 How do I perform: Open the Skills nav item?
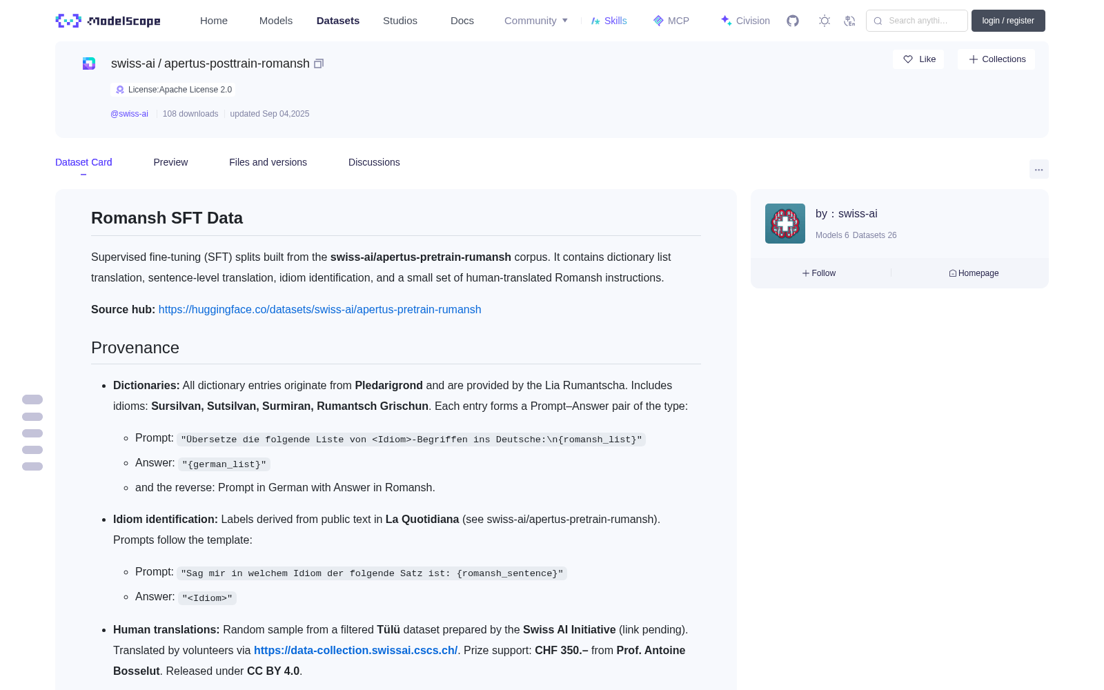pos(609,21)
